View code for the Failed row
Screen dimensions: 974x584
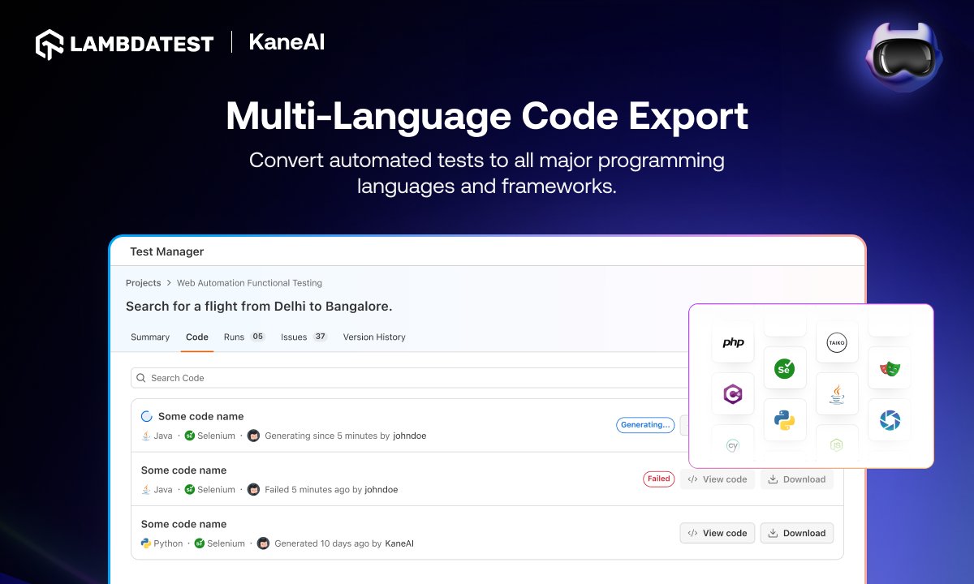point(718,479)
